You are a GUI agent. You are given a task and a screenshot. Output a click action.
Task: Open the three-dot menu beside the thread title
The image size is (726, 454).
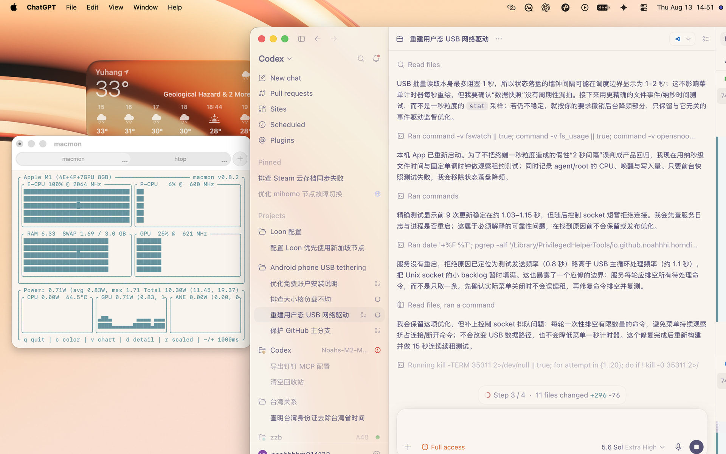[499, 39]
